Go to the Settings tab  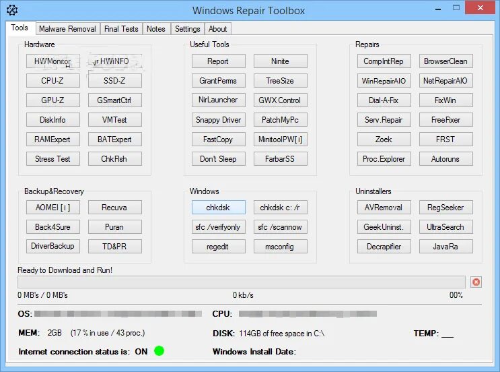(188, 29)
